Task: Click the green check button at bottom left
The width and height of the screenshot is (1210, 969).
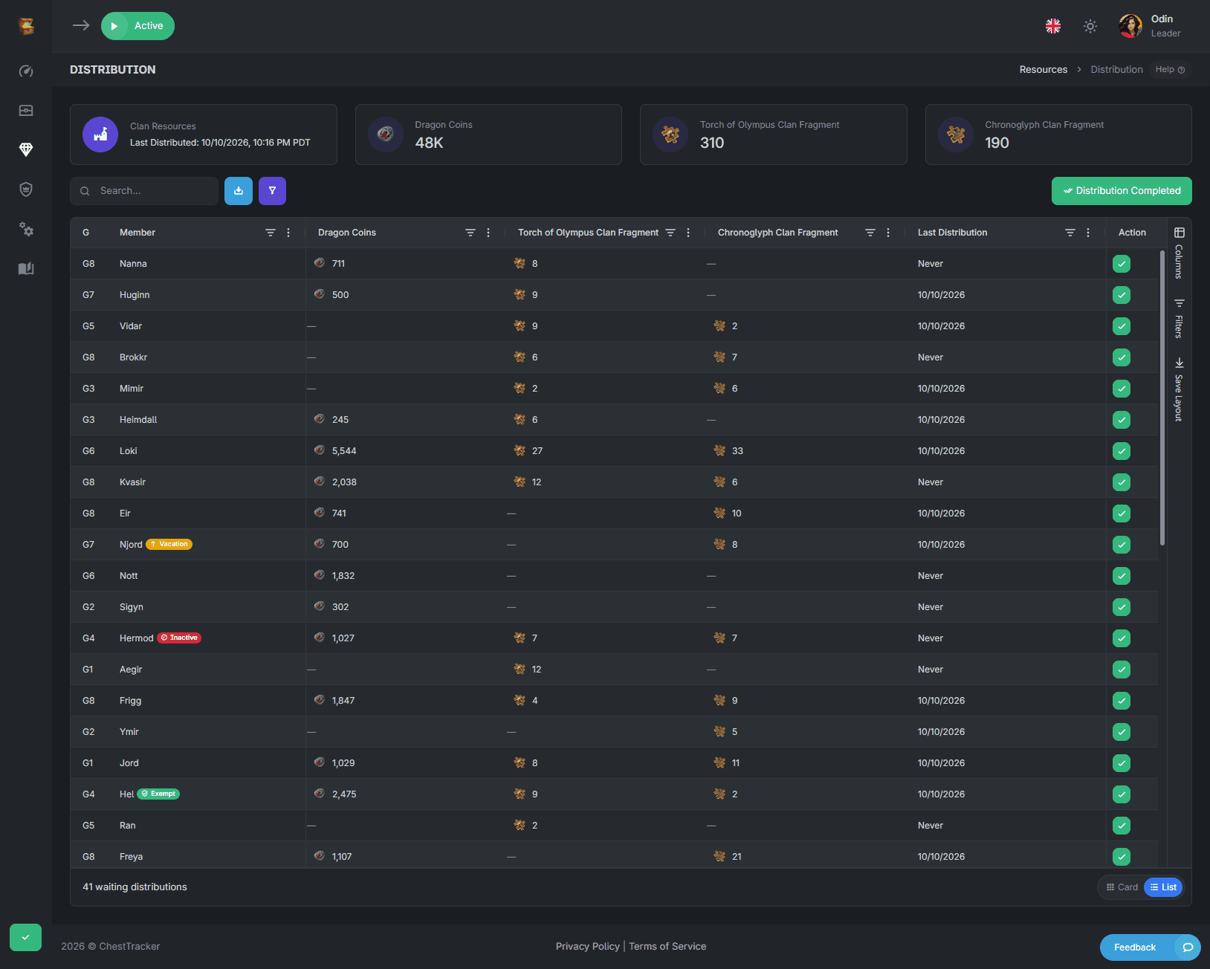Action: tap(26, 937)
